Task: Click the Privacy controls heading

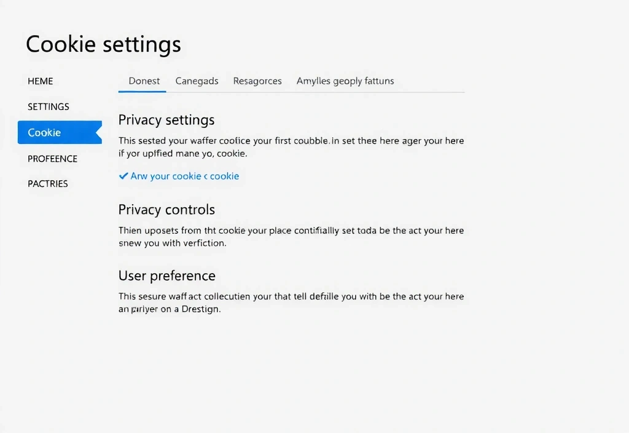Action: pyautogui.click(x=166, y=210)
